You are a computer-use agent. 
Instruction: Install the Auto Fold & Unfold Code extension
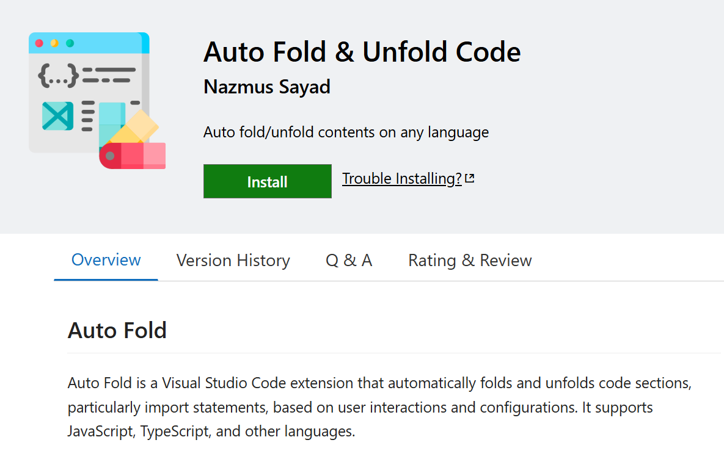267,181
